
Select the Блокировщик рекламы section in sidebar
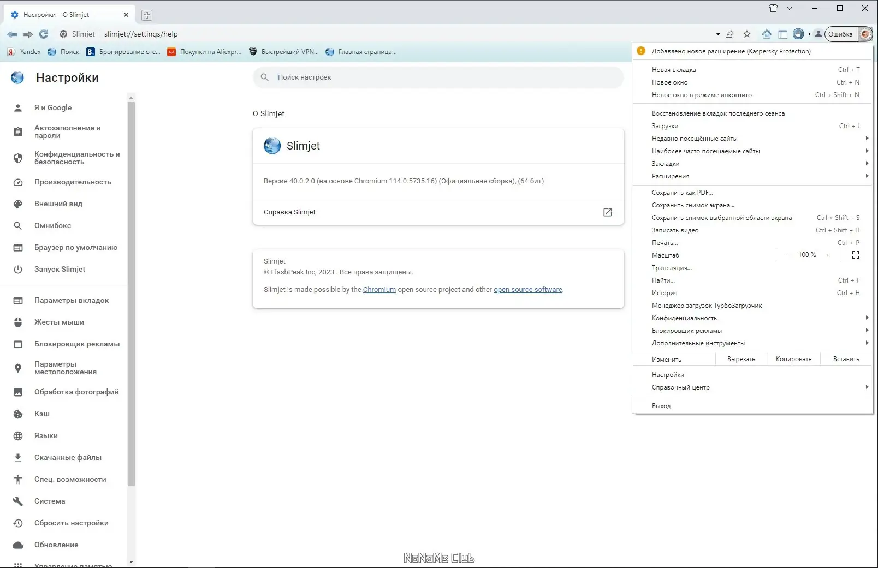(77, 344)
